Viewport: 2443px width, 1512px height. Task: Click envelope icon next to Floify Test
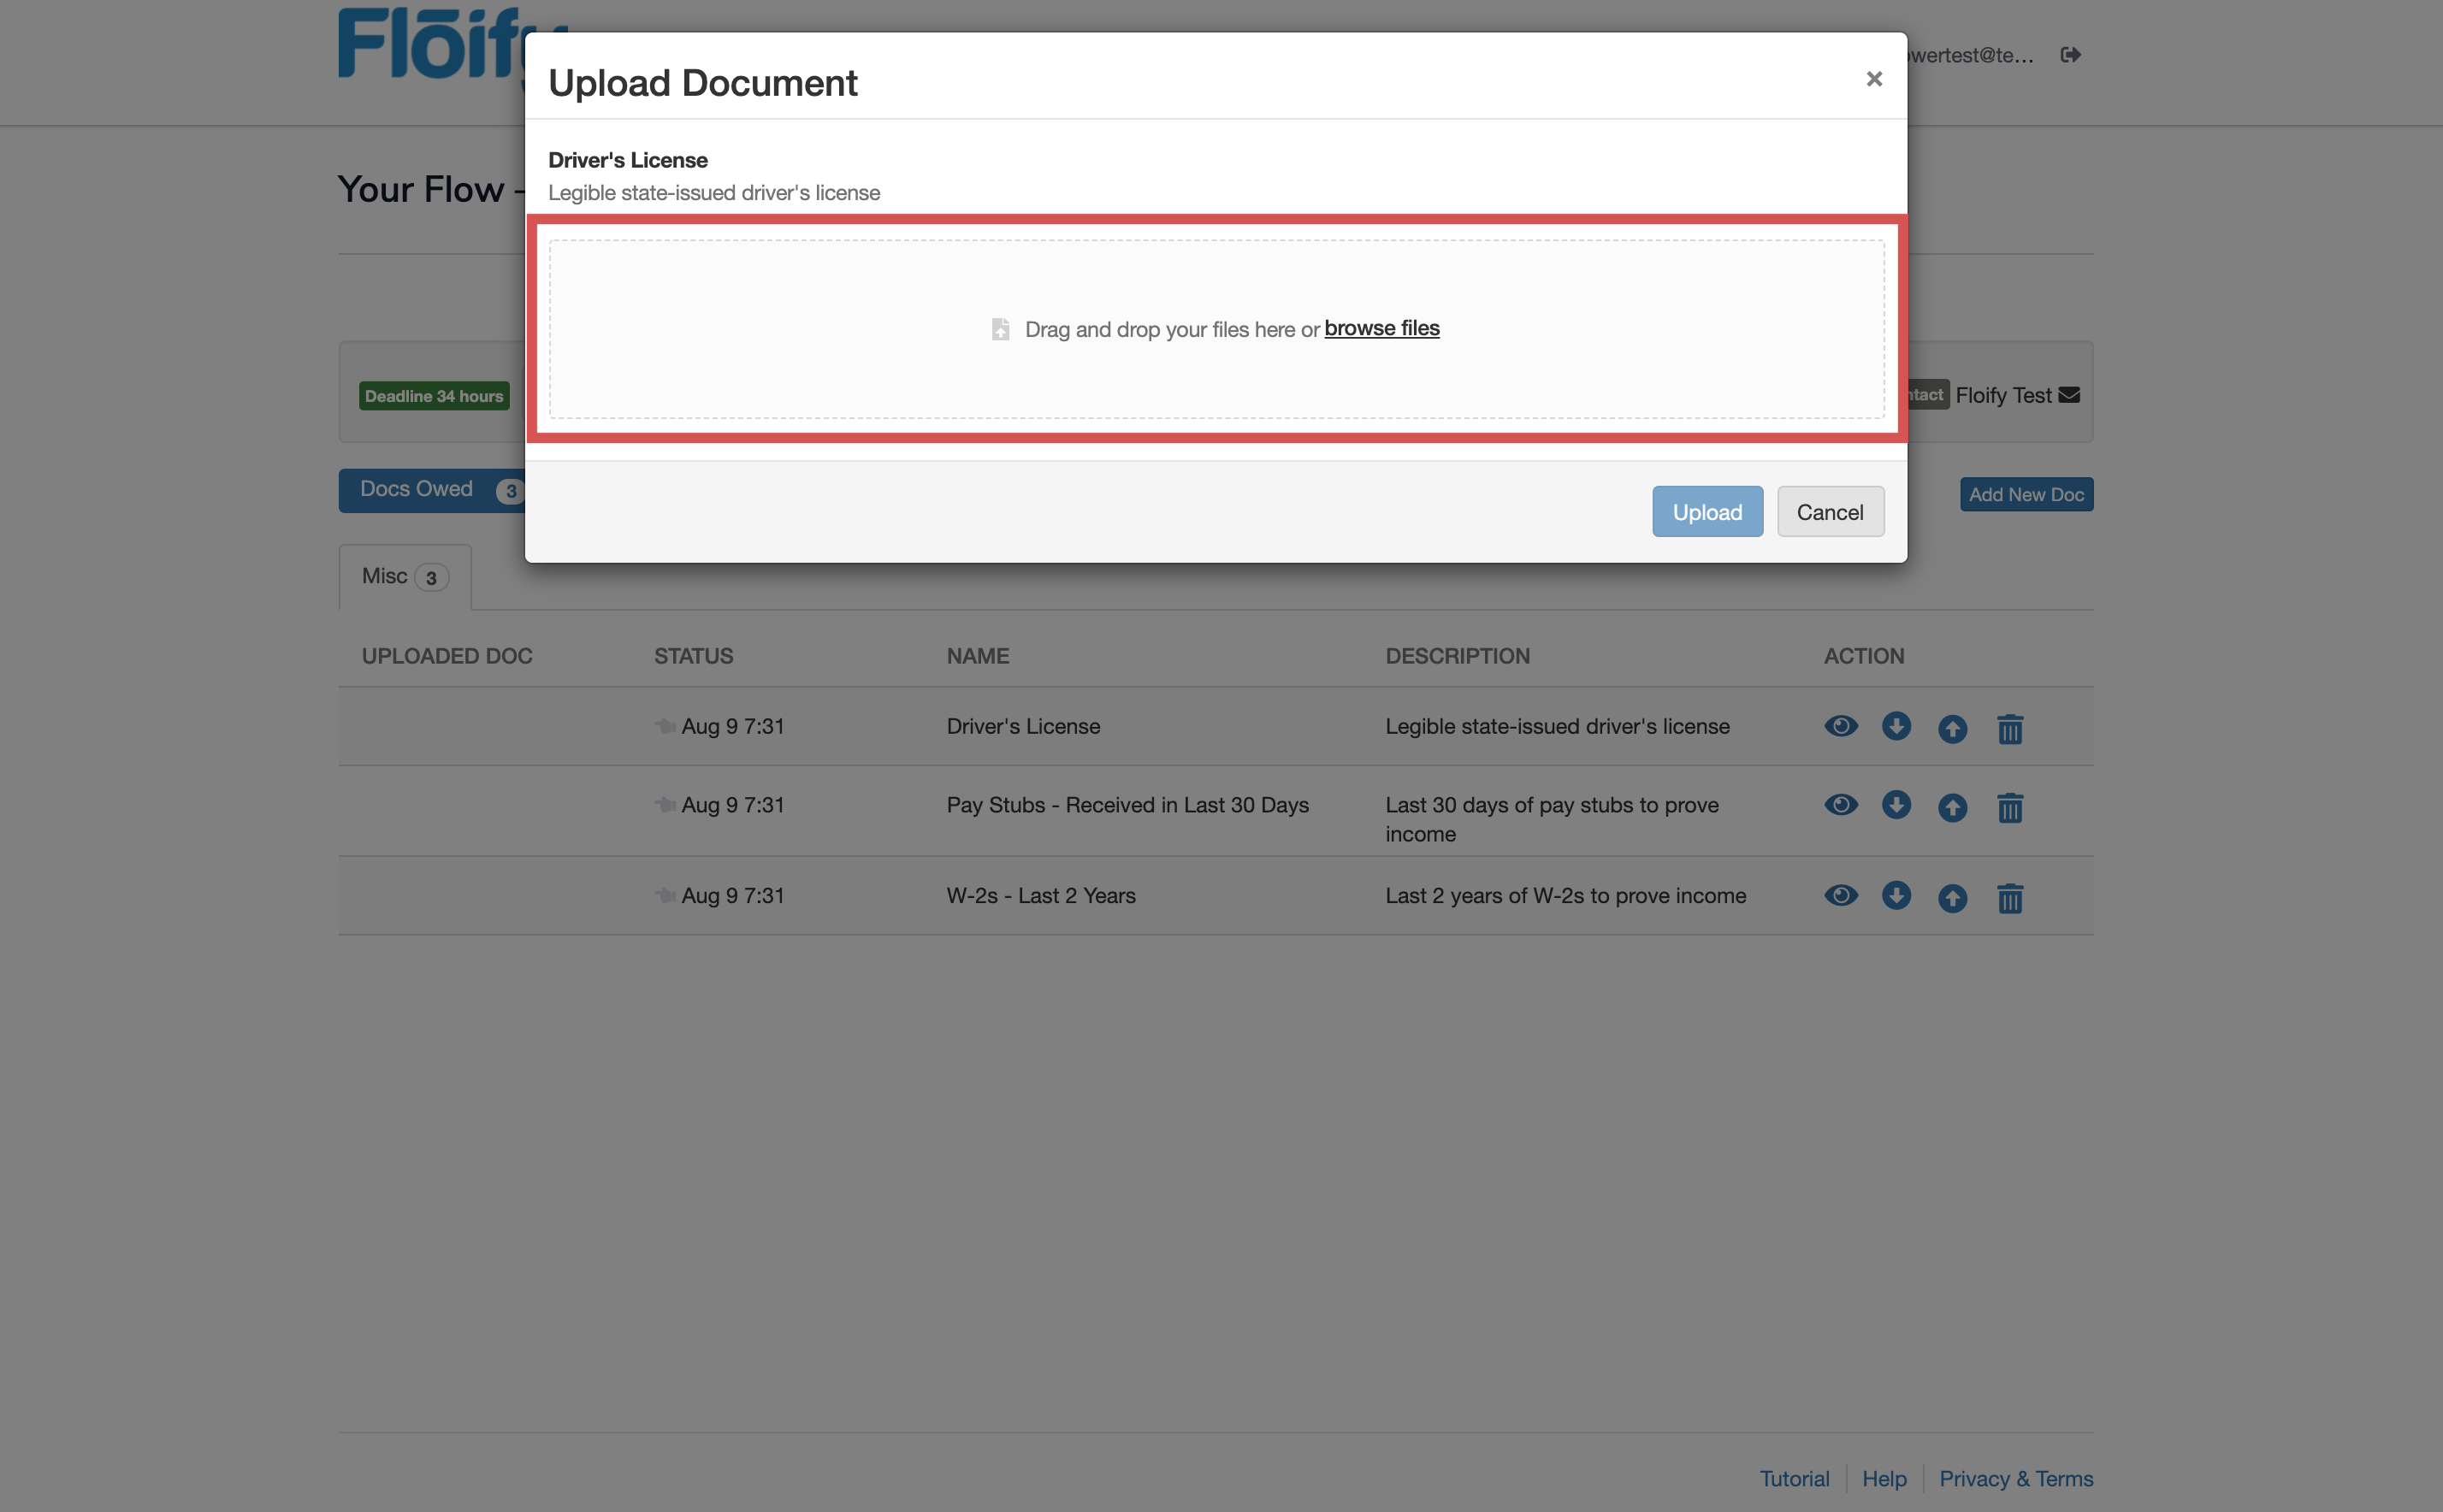pos(2069,395)
